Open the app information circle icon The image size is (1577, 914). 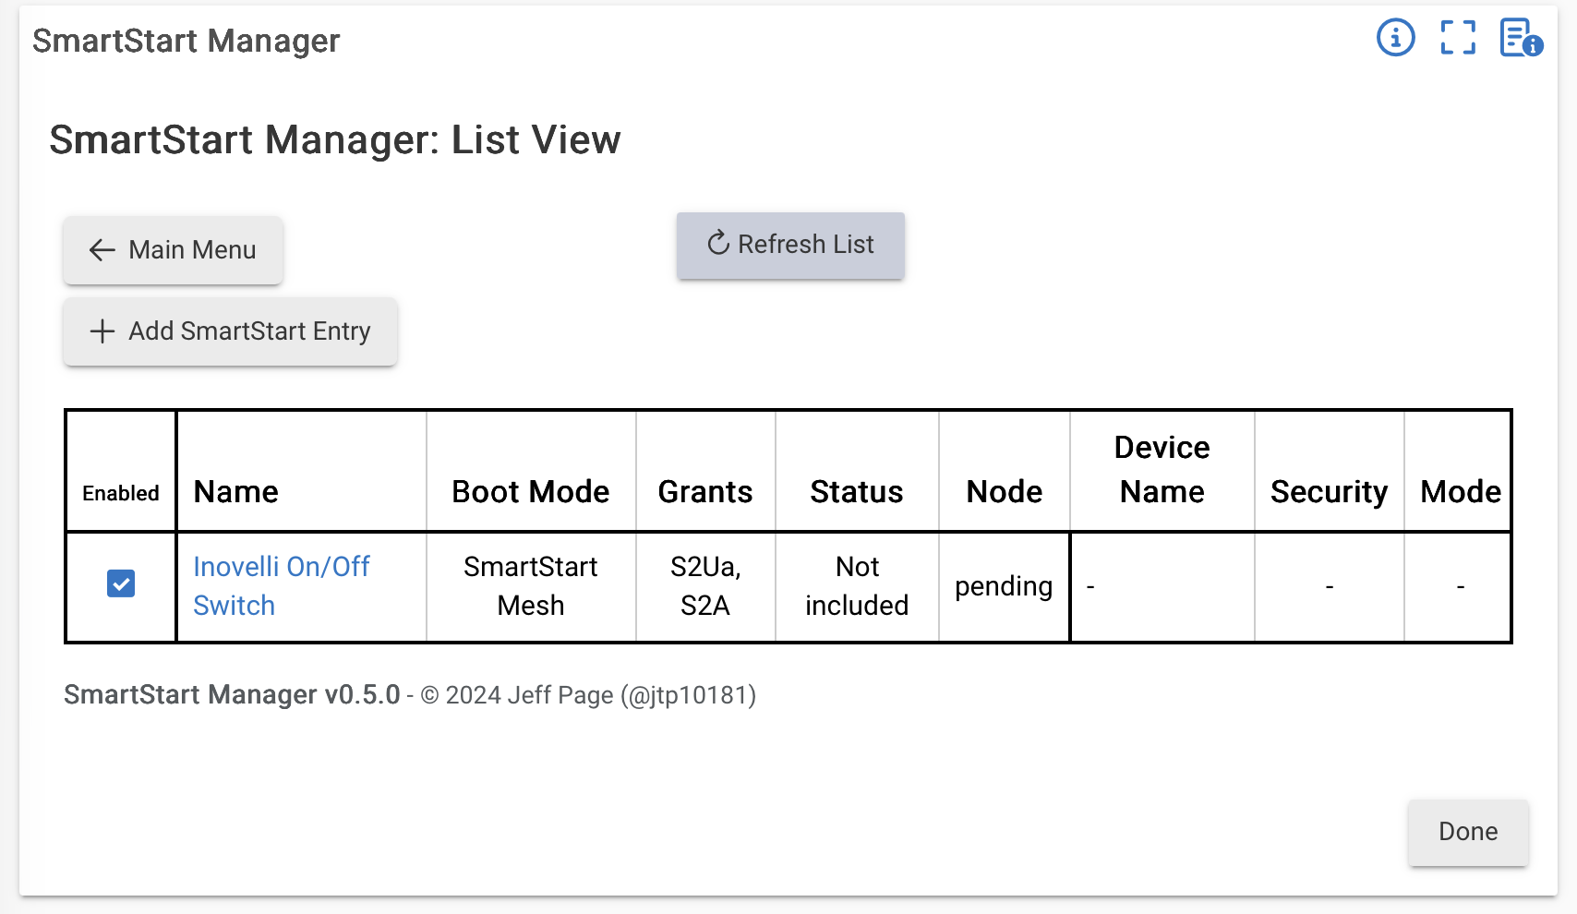point(1395,39)
